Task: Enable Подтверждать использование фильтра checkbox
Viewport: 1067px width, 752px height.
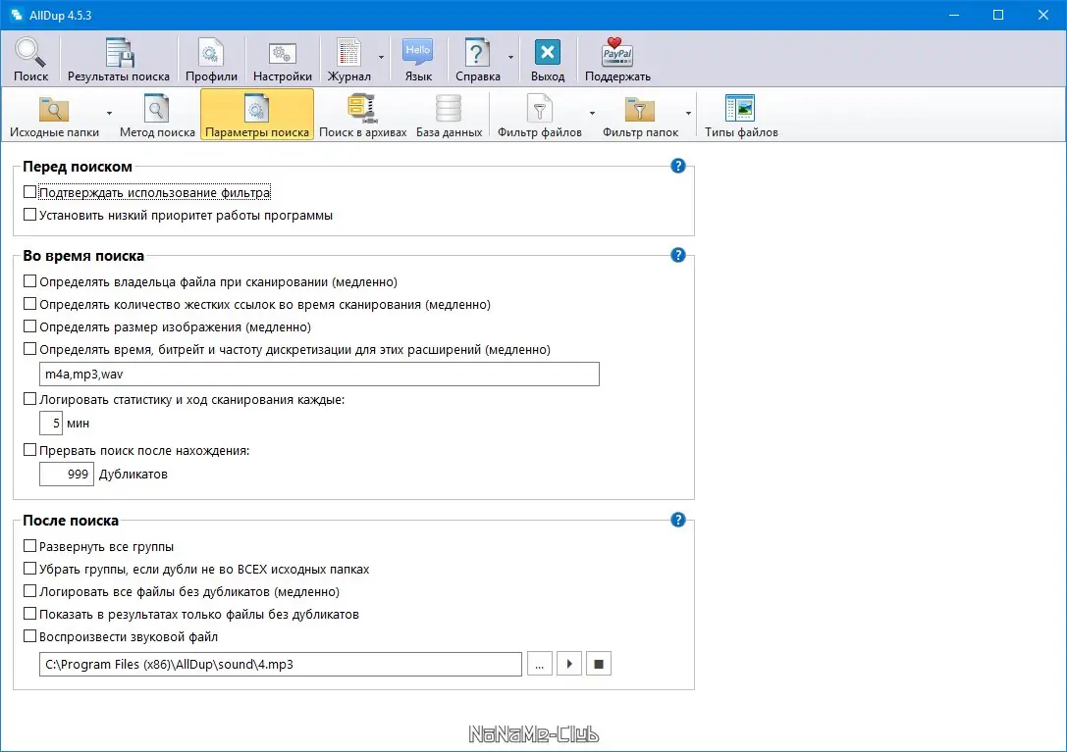Action: click(x=30, y=192)
